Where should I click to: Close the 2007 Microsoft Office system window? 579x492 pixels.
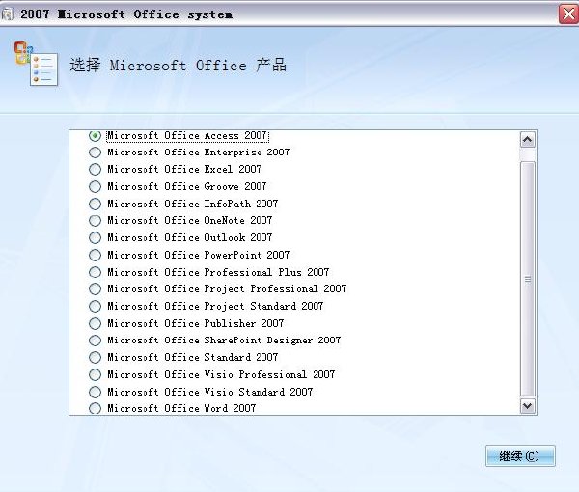click(x=568, y=14)
